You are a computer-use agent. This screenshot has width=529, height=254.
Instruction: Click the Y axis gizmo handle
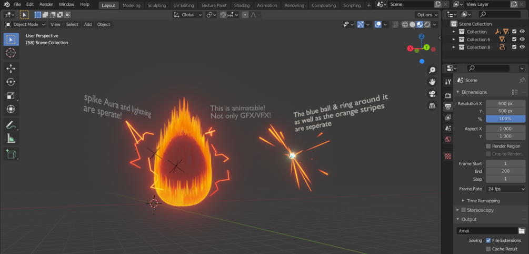[x=426, y=47]
